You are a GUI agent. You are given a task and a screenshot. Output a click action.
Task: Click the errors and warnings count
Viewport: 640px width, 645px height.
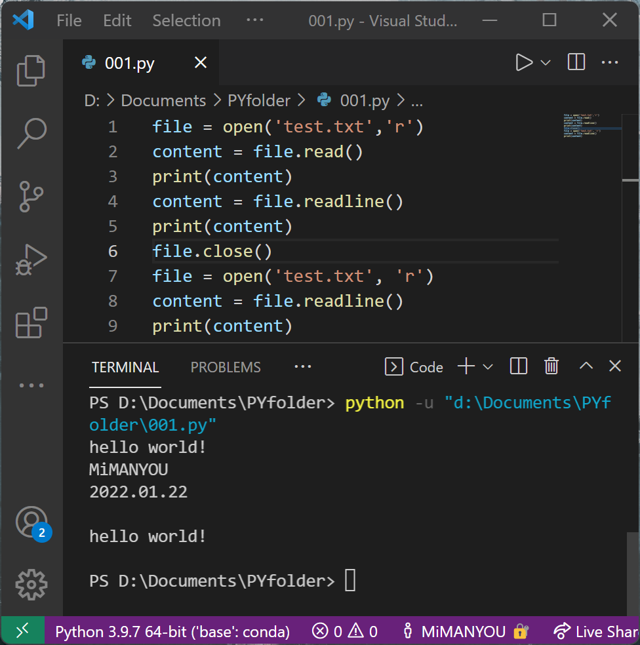pos(345,632)
